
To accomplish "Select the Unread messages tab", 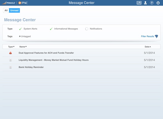I will coord(14,10).
